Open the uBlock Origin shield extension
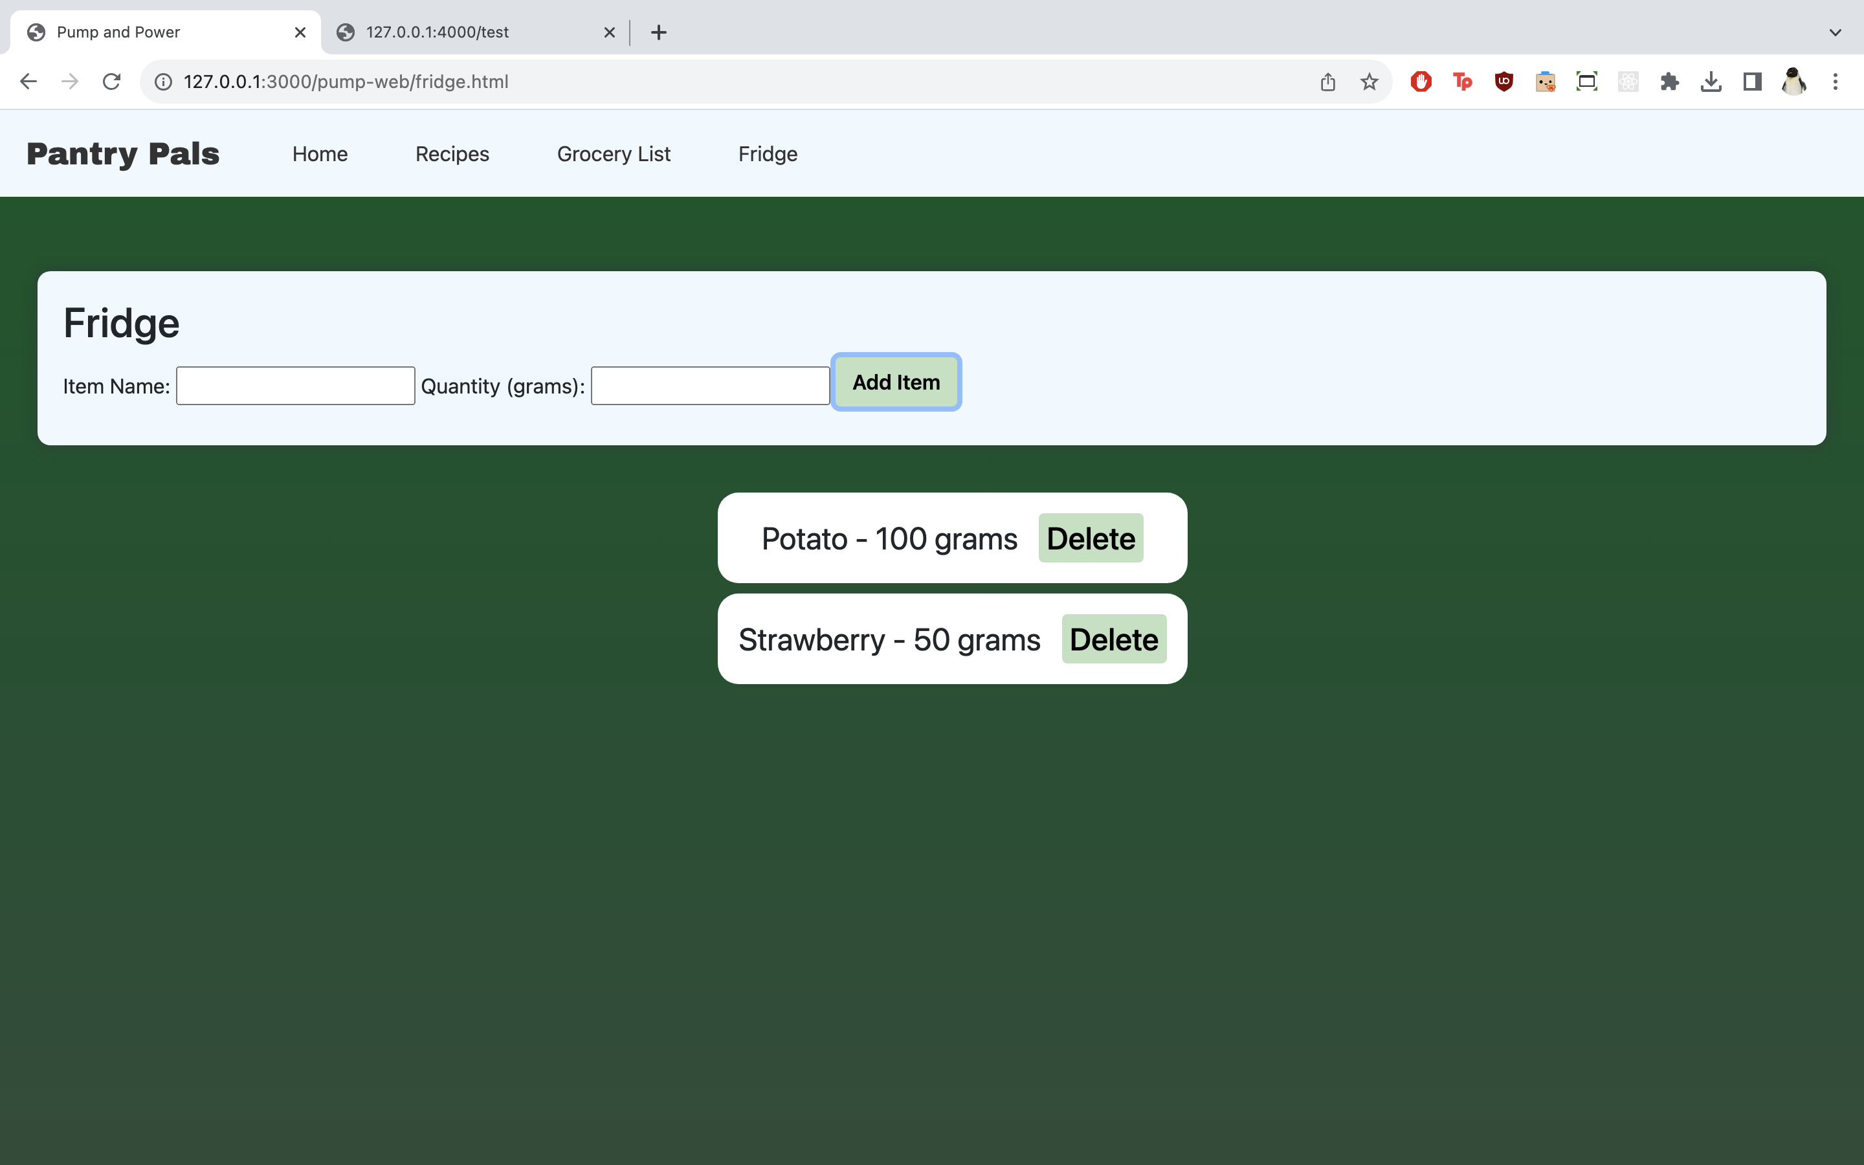Viewport: 1864px width, 1165px height. [x=1503, y=82]
